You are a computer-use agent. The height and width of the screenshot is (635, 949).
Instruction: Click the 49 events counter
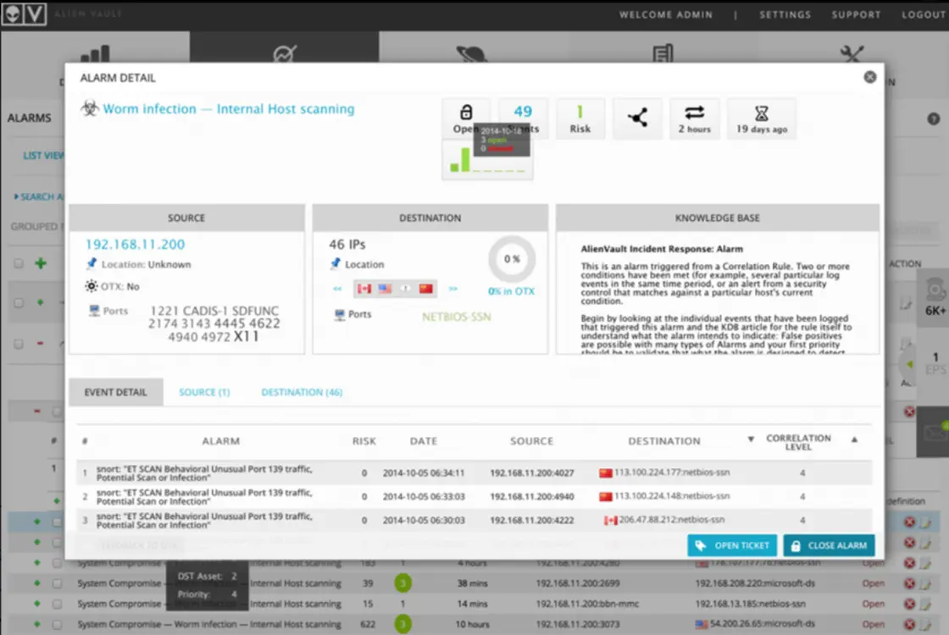[x=523, y=118]
